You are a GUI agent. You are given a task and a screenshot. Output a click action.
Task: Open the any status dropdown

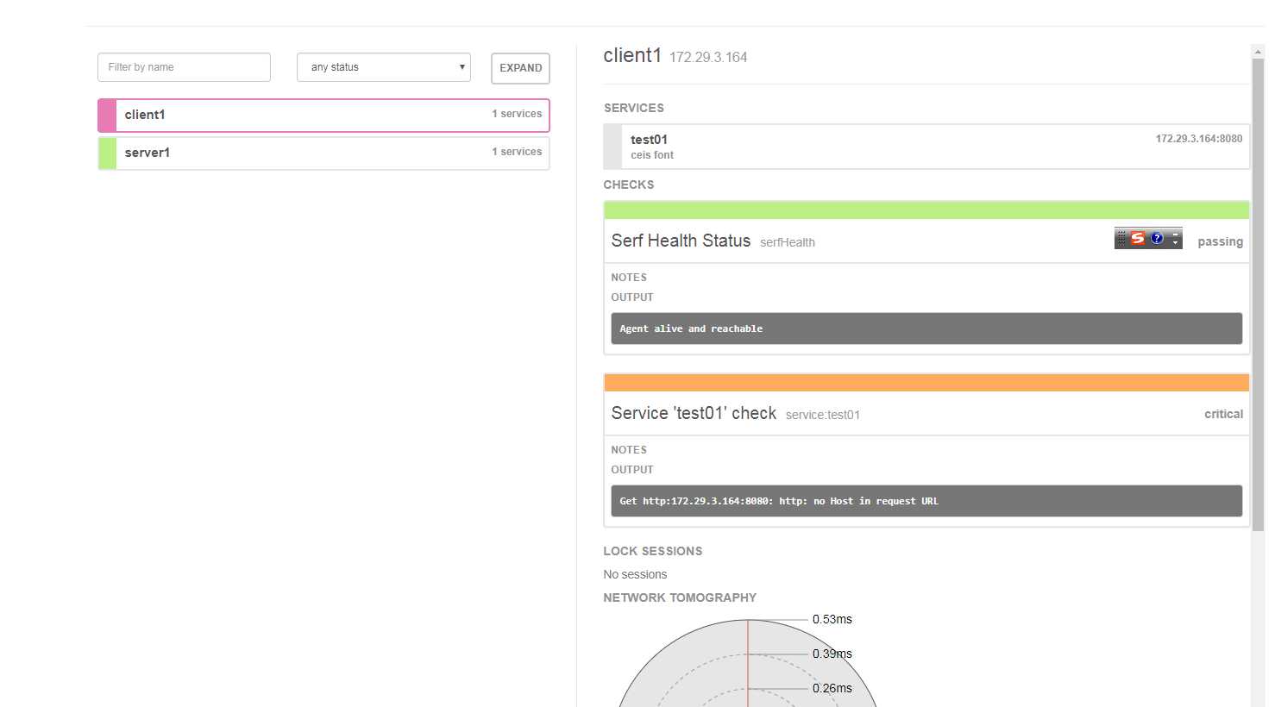383,67
